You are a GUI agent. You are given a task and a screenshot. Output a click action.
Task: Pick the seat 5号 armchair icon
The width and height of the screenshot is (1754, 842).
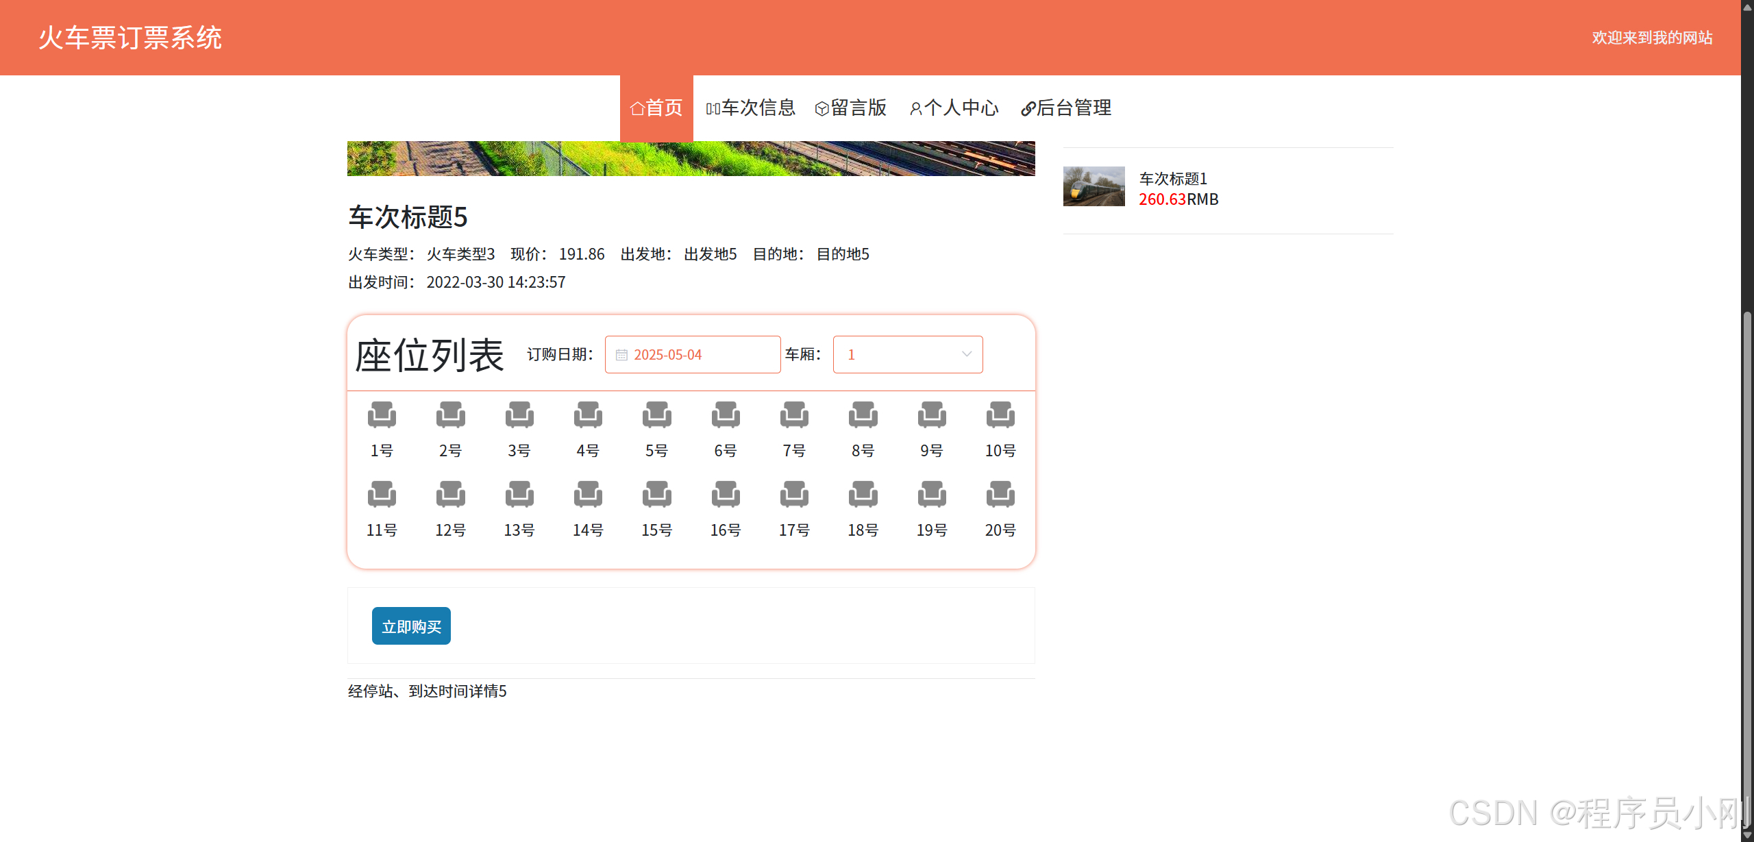point(656,414)
